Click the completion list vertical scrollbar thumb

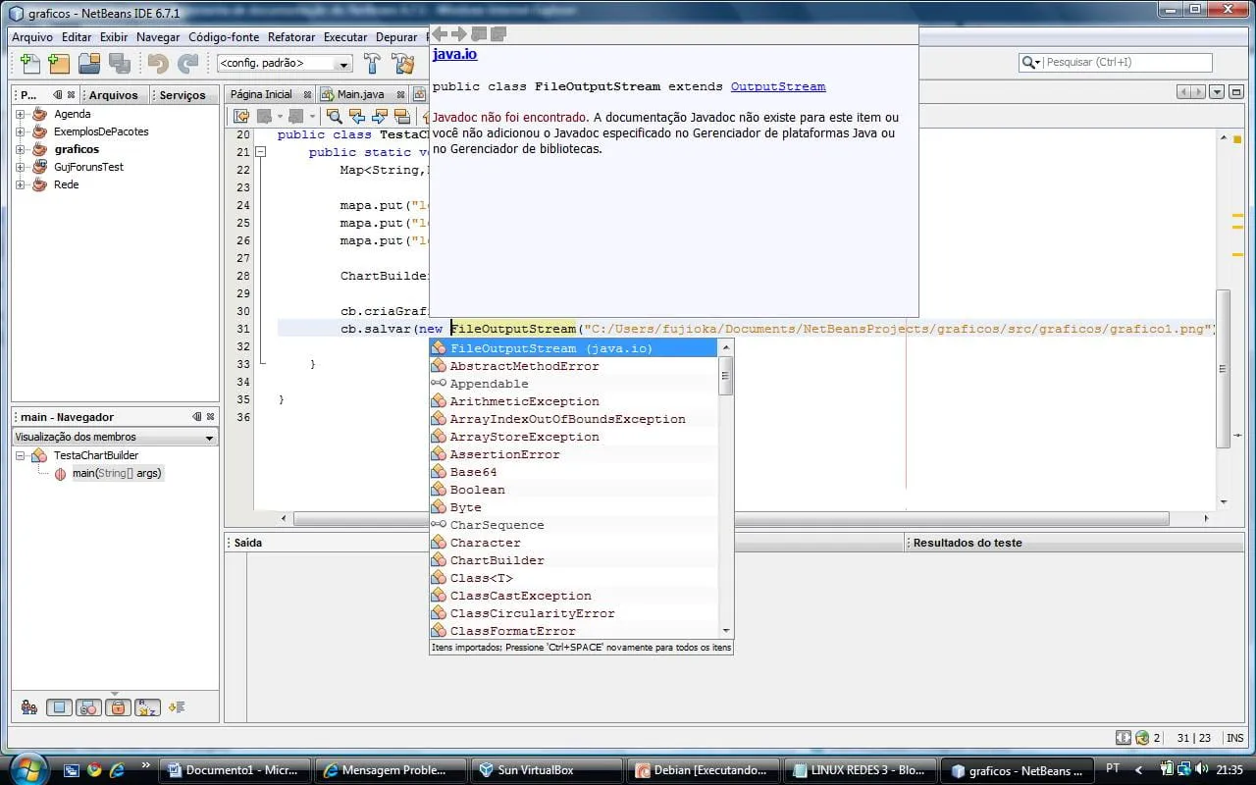pyautogui.click(x=726, y=376)
